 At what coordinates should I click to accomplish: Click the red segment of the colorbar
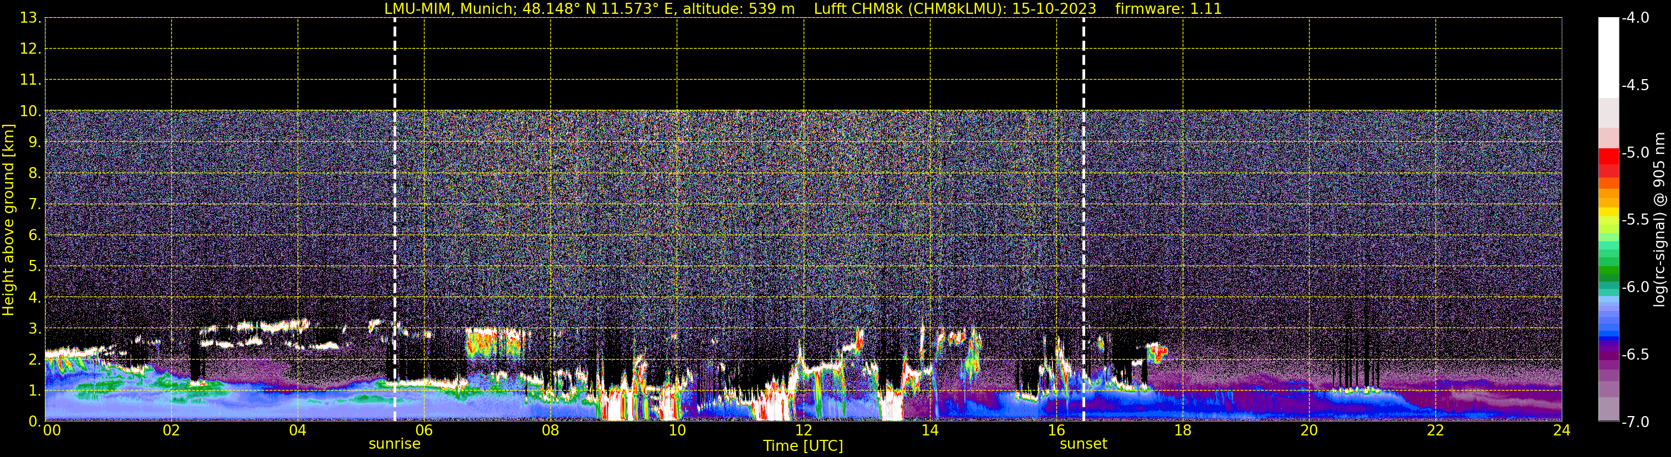(x=1608, y=157)
